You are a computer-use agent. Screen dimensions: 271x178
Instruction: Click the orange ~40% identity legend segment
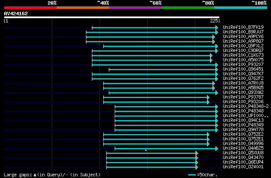83,8
